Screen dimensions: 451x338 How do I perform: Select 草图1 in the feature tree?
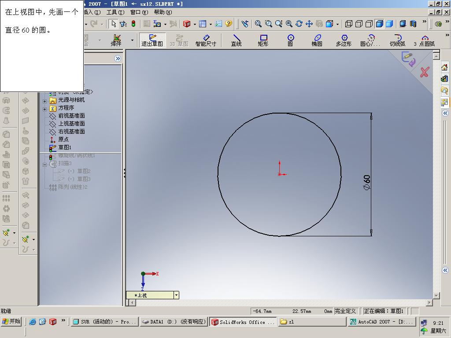[65, 147]
